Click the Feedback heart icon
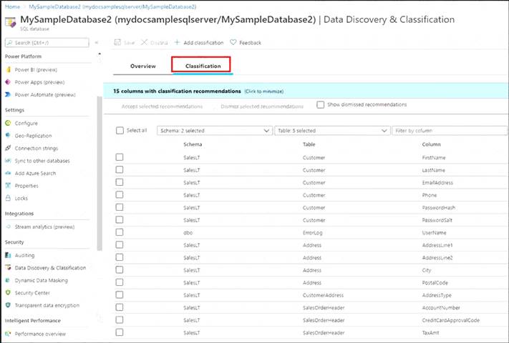The height and width of the screenshot is (343, 509). point(233,42)
